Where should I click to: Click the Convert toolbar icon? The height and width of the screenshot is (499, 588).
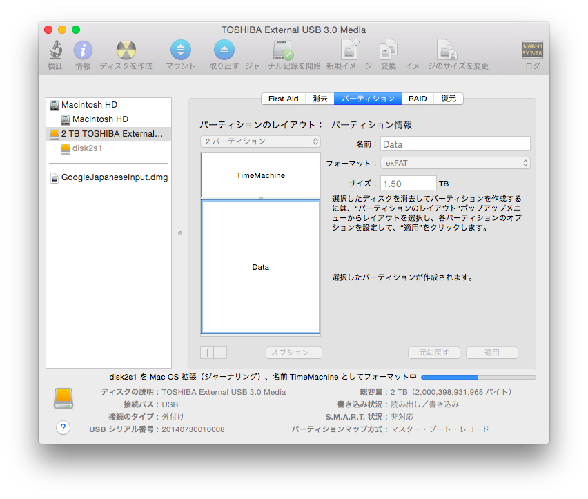pyautogui.click(x=389, y=50)
